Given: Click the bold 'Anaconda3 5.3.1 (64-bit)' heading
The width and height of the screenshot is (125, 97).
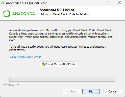Looking at the screenshot, I should 58,10.
